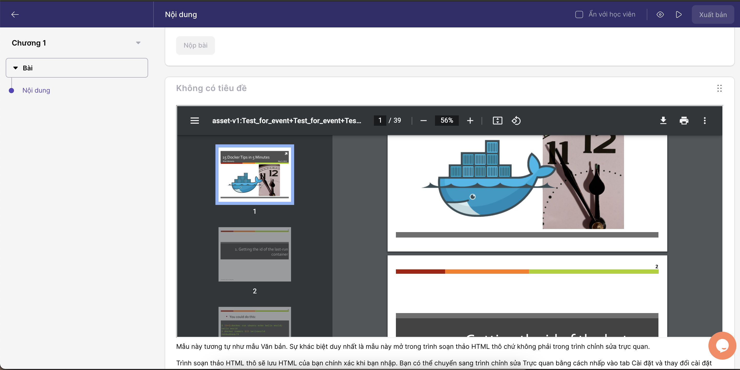Zoom in the PDF with plus icon

click(470, 121)
